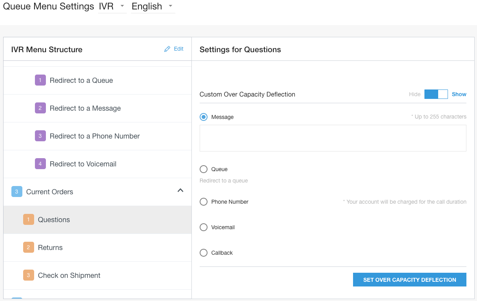This screenshot has width=477, height=301.
Task: Select the Voicemail radio option
Action: coord(204,227)
